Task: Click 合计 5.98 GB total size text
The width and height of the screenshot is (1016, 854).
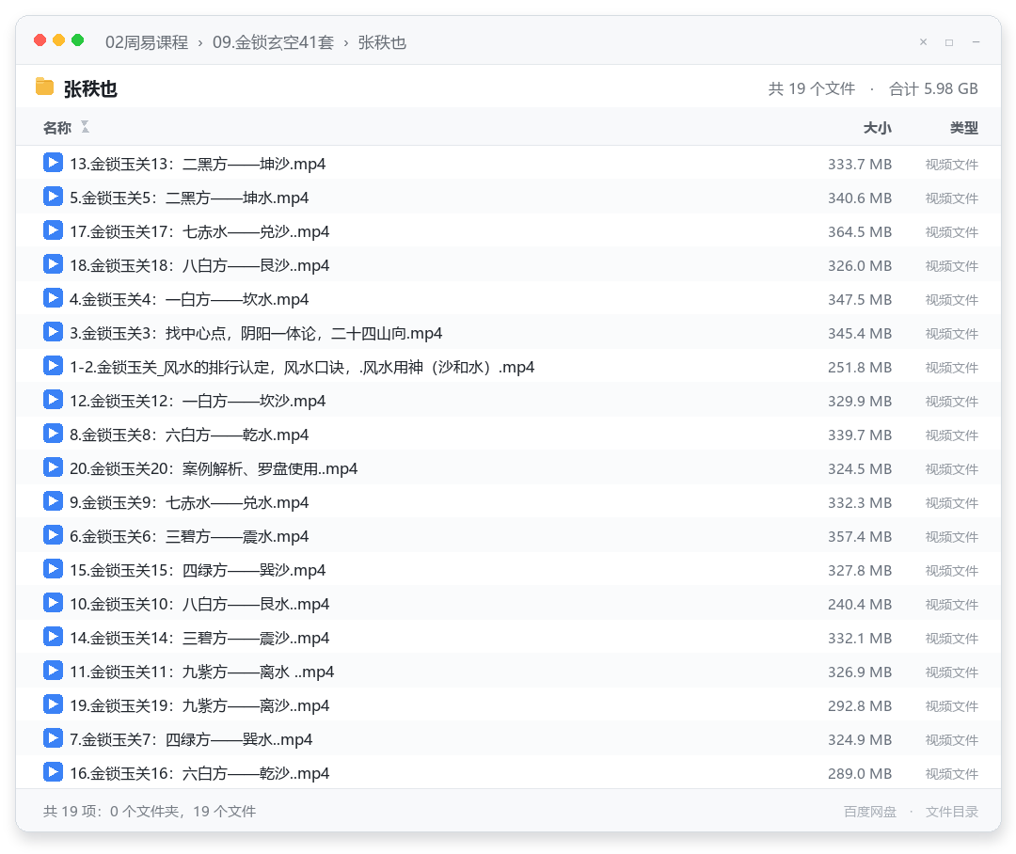Action: [x=934, y=88]
